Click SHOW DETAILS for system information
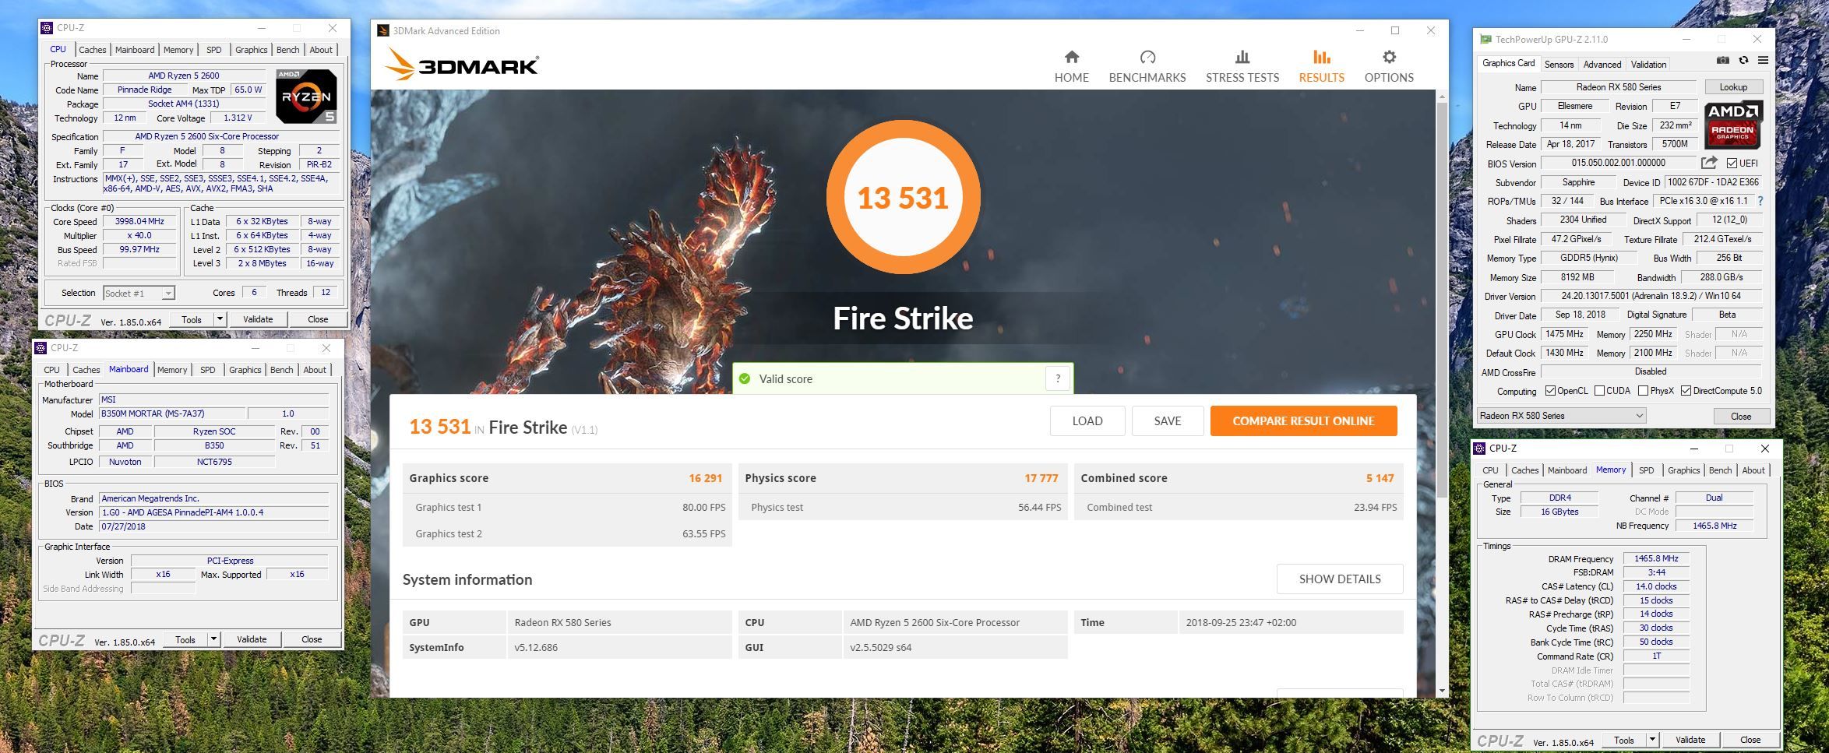The height and width of the screenshot is (753, 1829). [x=1340, y=579]
